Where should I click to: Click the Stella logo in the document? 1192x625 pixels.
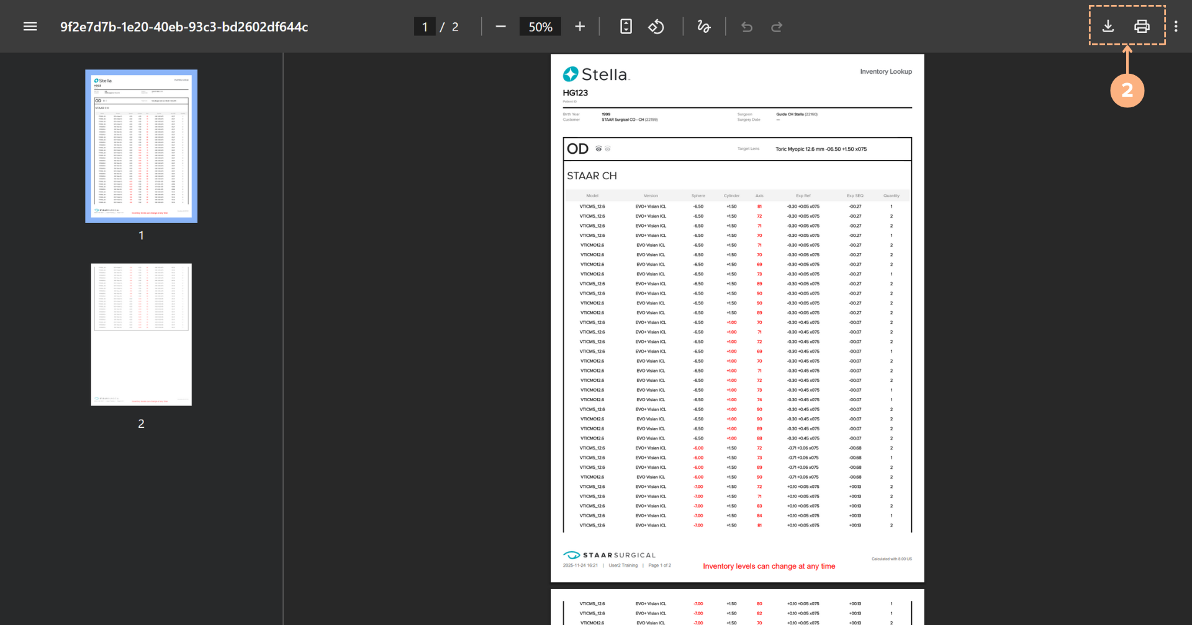596,74
